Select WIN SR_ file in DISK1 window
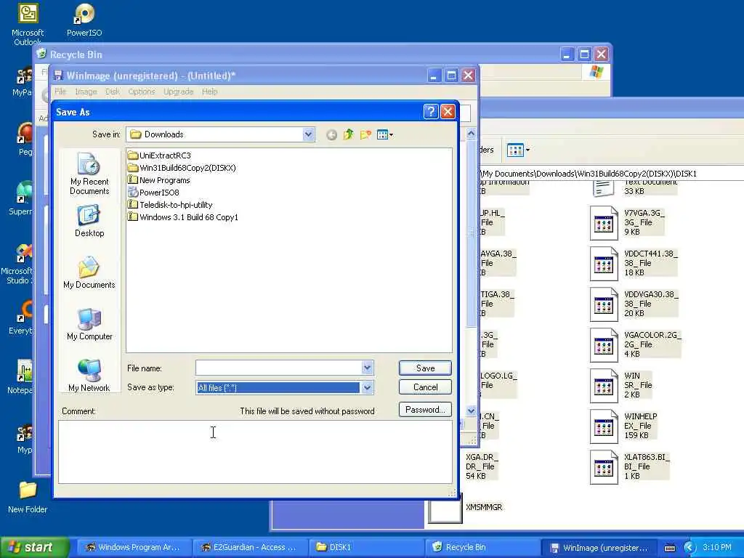Image resolution: width=744 pixels, height=558 pixels. tap(622, 385)
